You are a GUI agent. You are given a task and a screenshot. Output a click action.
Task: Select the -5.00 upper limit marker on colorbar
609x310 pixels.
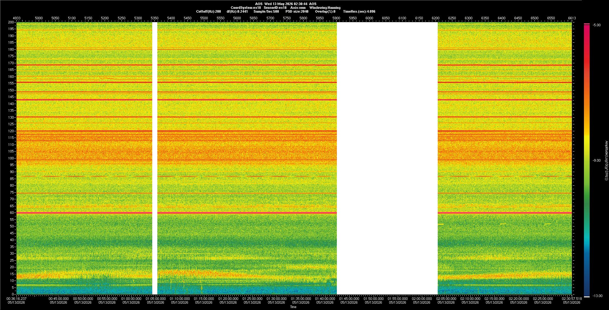coord(597,25)
